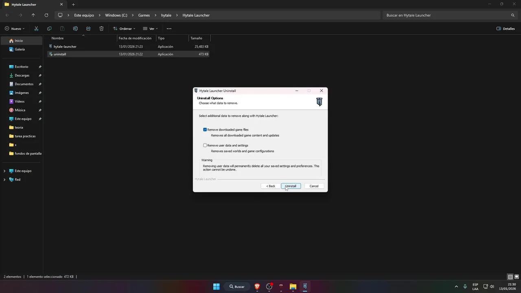Select Inicio in navigation pane
Viewport: 521px width, 293px height.
(21, 41)
